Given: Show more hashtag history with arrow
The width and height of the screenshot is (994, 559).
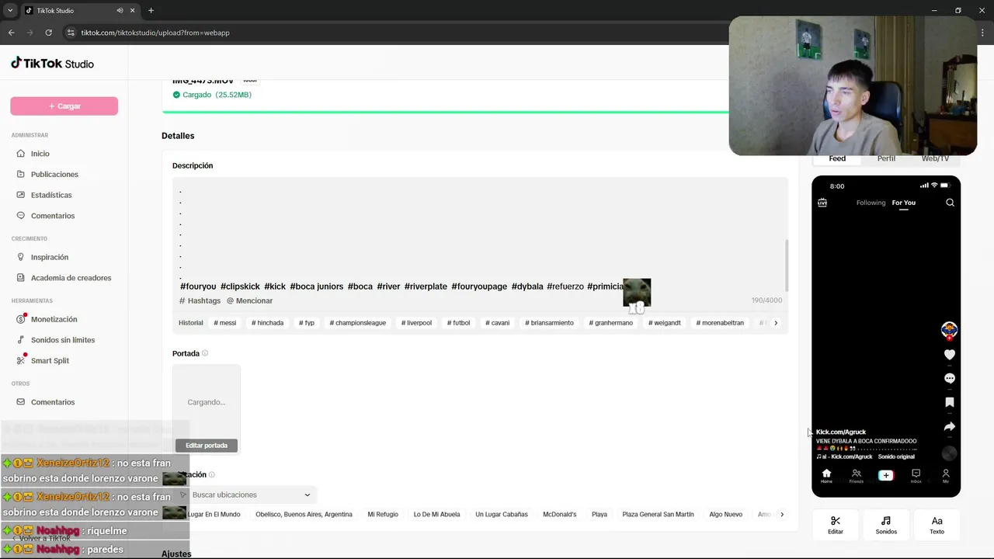Looking at the screenshot, I should point(775,323).
